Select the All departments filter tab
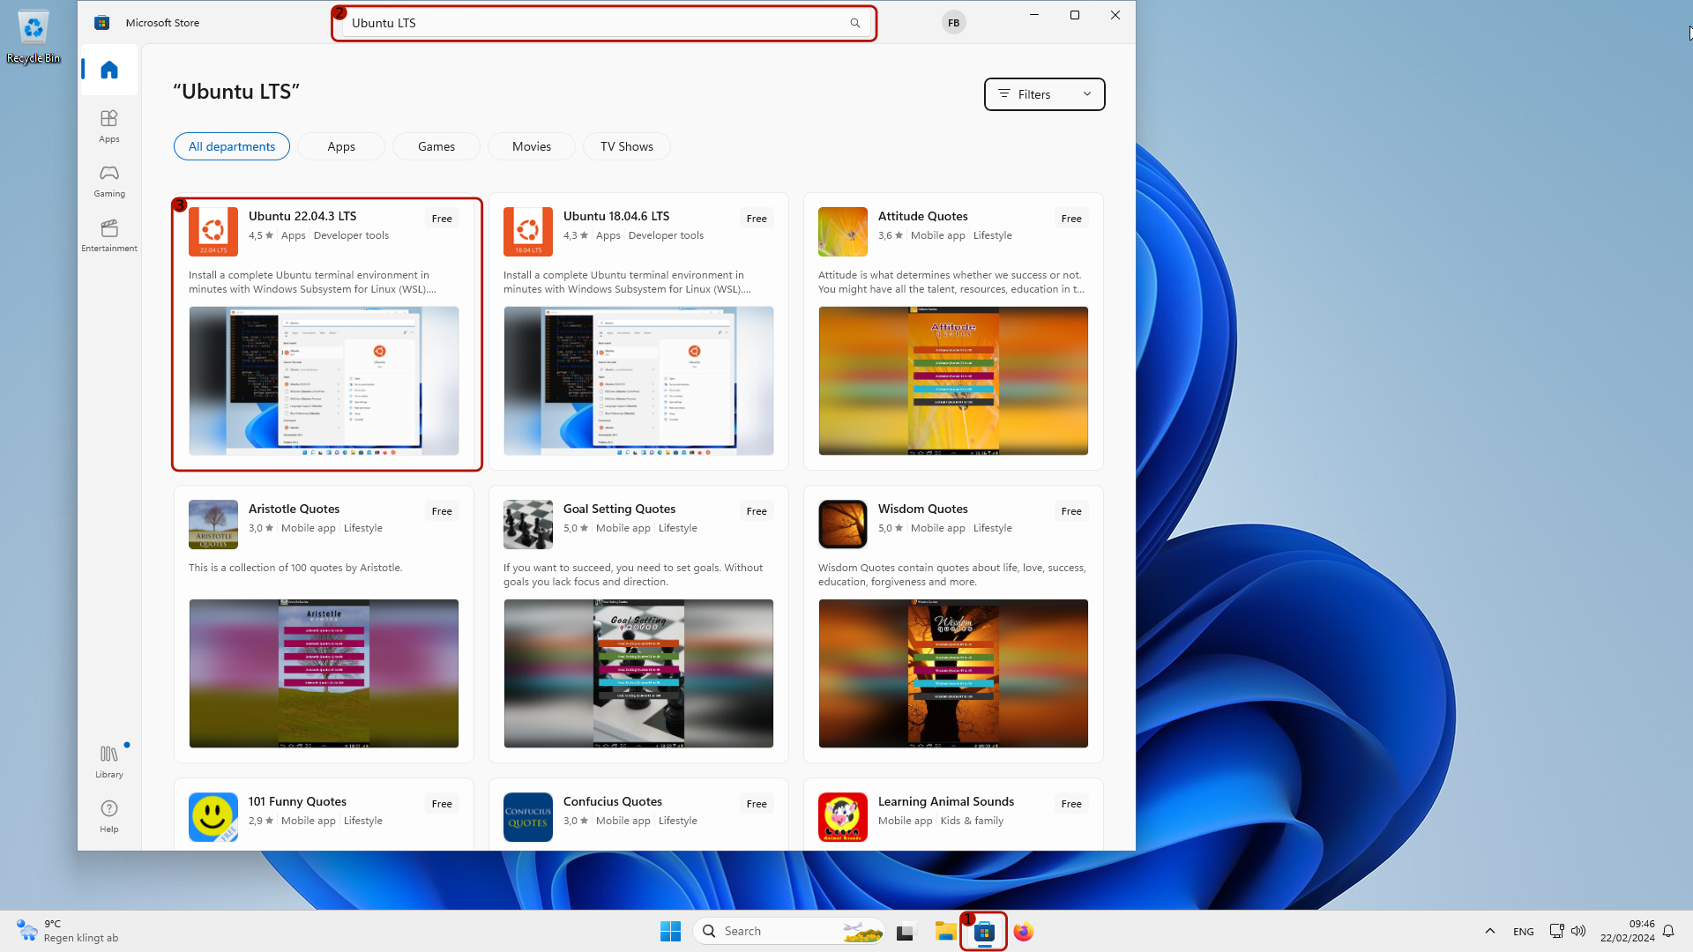 point(231,145)
